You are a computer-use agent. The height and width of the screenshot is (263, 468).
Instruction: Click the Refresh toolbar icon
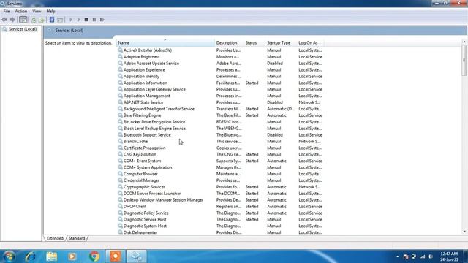[34, 20]
